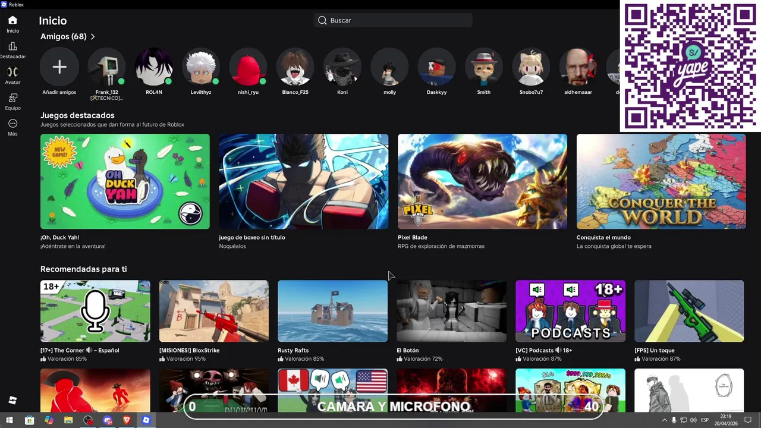Click the search magnifier icon

[322, 20]
